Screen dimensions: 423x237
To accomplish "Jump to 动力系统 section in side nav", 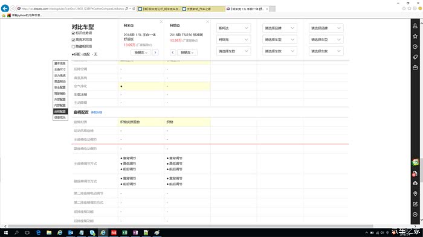I will (x=60, y=75).
